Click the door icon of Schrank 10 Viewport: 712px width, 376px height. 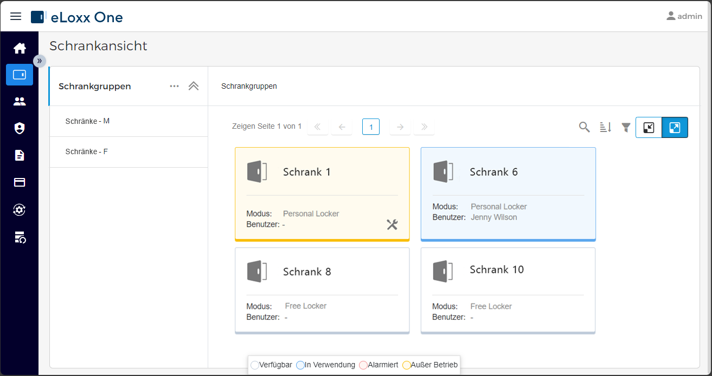pos(443,271)
